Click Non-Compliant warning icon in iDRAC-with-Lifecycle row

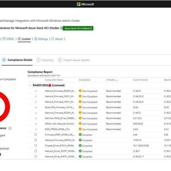pos(80,123)
